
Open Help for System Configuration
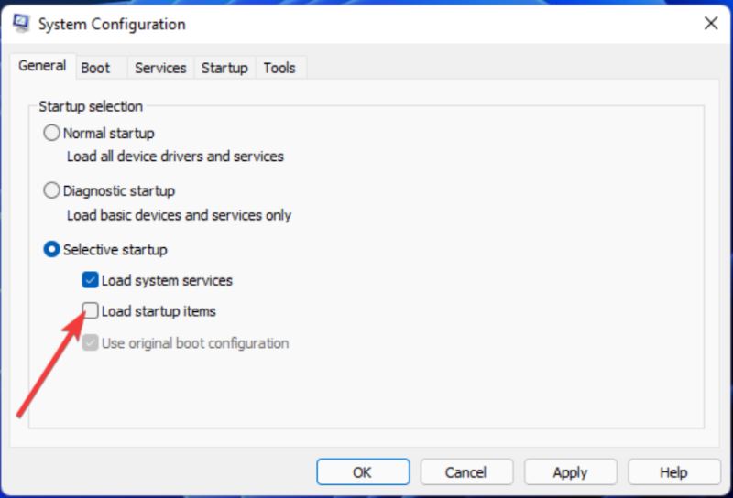(673, 472)
